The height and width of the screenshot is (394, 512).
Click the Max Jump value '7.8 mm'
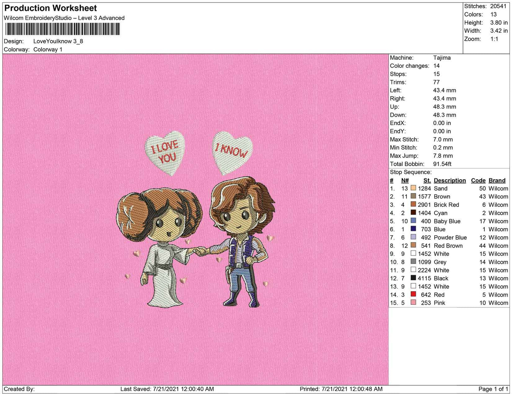coord(443,156)
